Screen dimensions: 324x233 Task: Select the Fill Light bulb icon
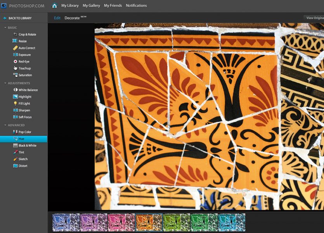click(15, 104)
